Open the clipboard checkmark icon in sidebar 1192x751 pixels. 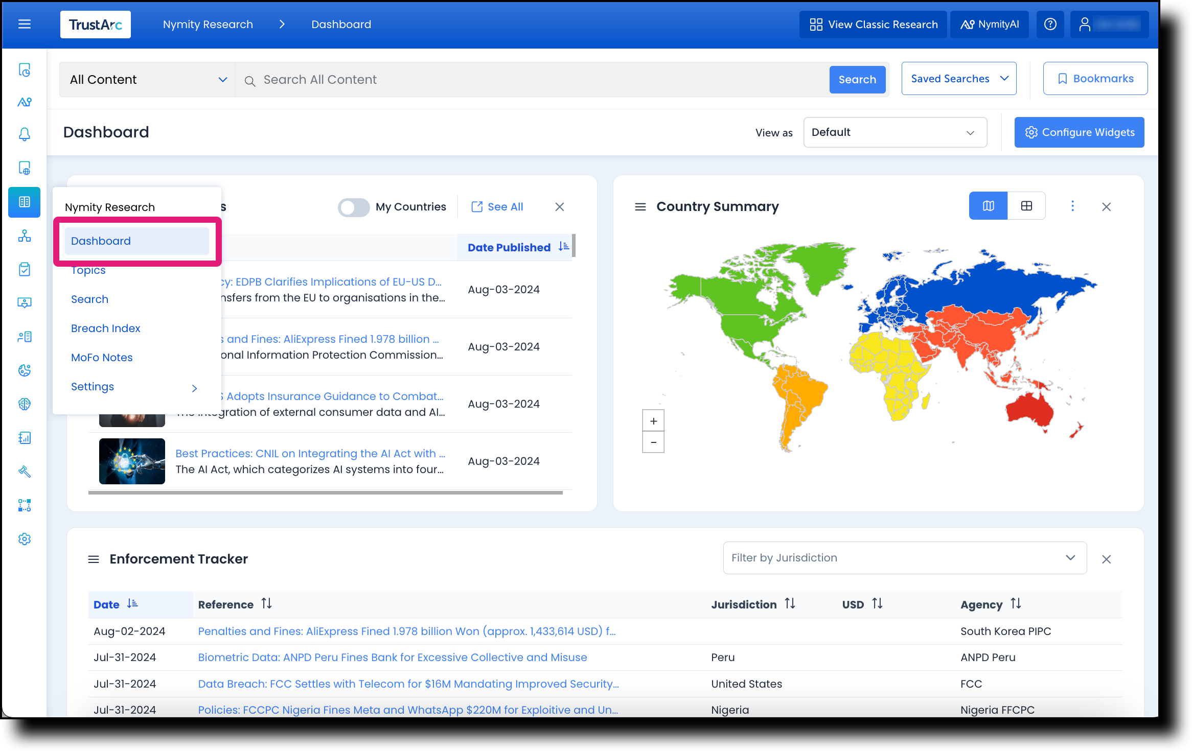click(x=24, y=269)
